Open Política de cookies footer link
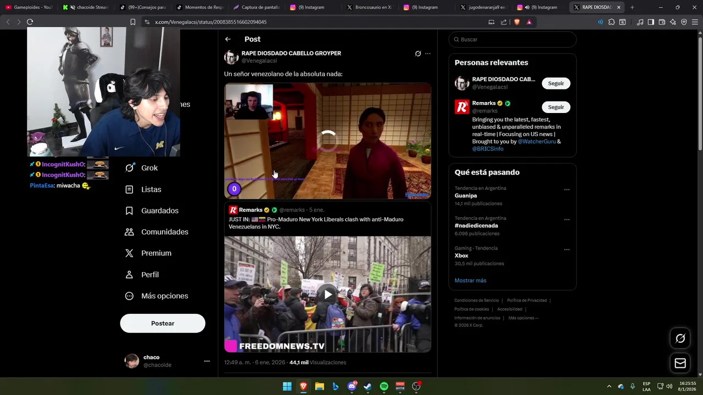This screenshot has height=395, width=703. [x=471, y=309]
